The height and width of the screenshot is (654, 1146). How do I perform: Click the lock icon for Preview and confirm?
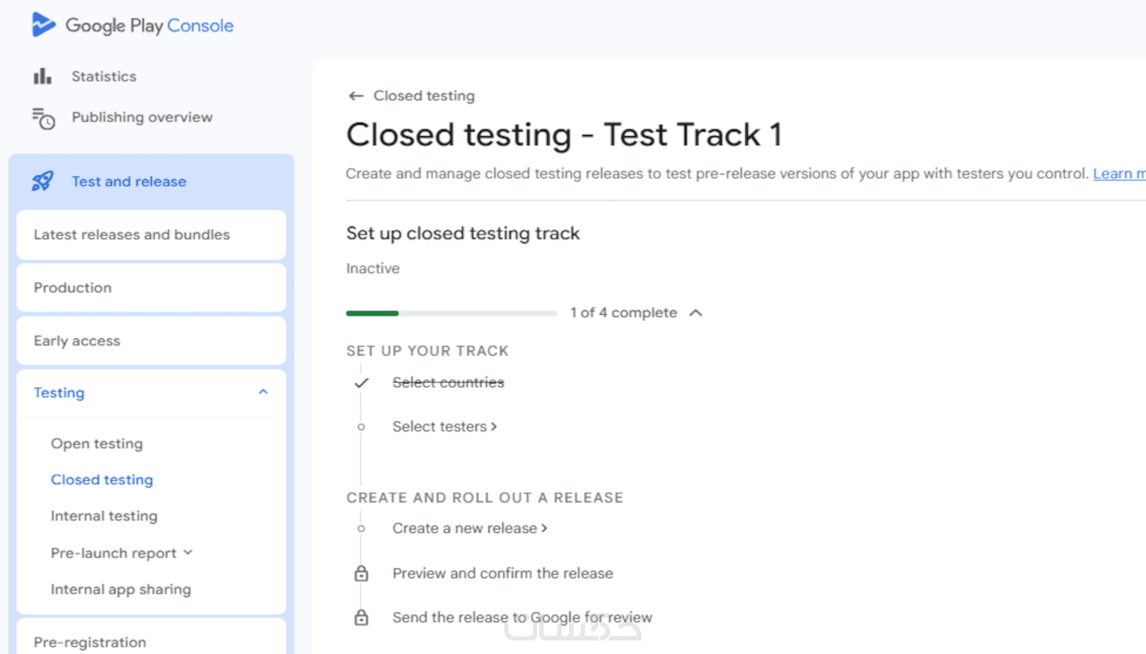361,574
